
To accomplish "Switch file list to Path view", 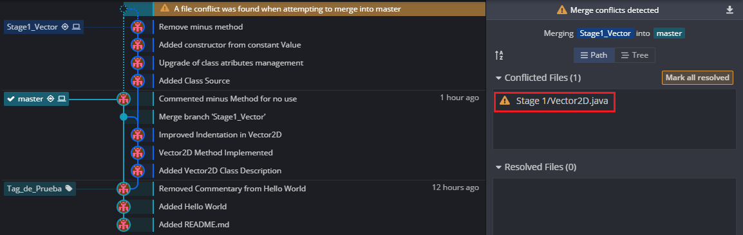I will [594, 55].
